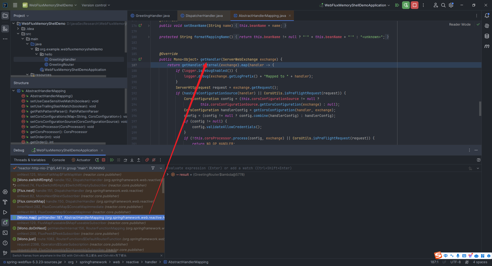The image size is (492, 266).
Task: Toggle Mute Breakpoints
Action: (x=154, y=160)
